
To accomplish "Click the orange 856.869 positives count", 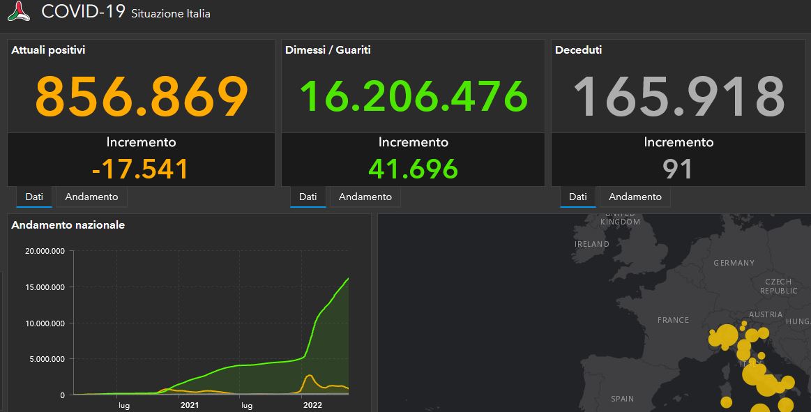I will pos(142,96).
